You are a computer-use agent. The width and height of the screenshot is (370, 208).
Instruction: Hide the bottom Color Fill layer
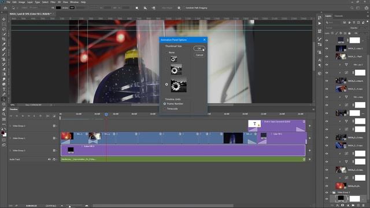[327, 199]
